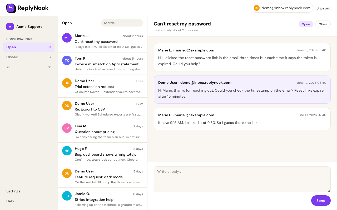Viewport: 337px width, 210px height.
Task: Click the ReplyNook logo icon
Action: tap(11, 8)
